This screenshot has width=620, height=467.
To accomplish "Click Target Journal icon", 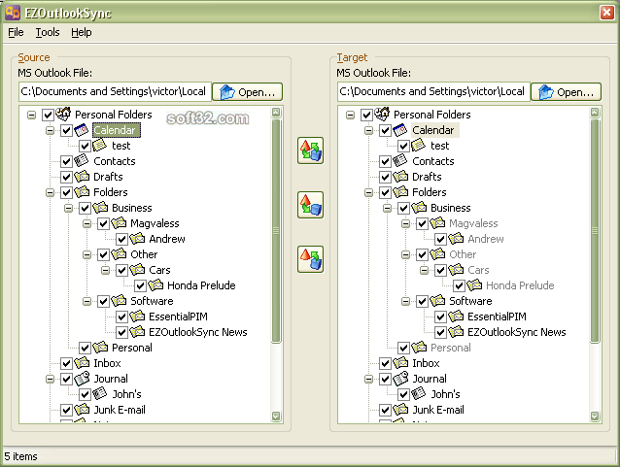I will (x=400, y=379).
